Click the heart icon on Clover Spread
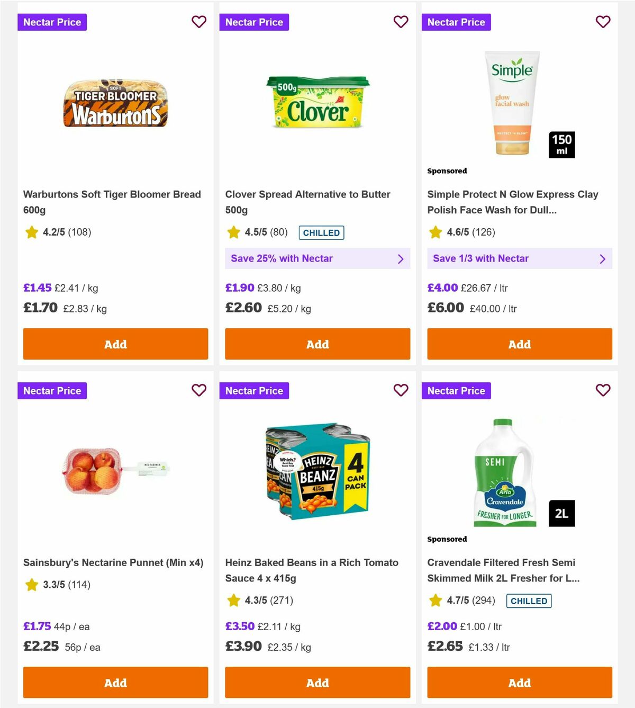The image size is (635, 708). click(x=401, y=22)
